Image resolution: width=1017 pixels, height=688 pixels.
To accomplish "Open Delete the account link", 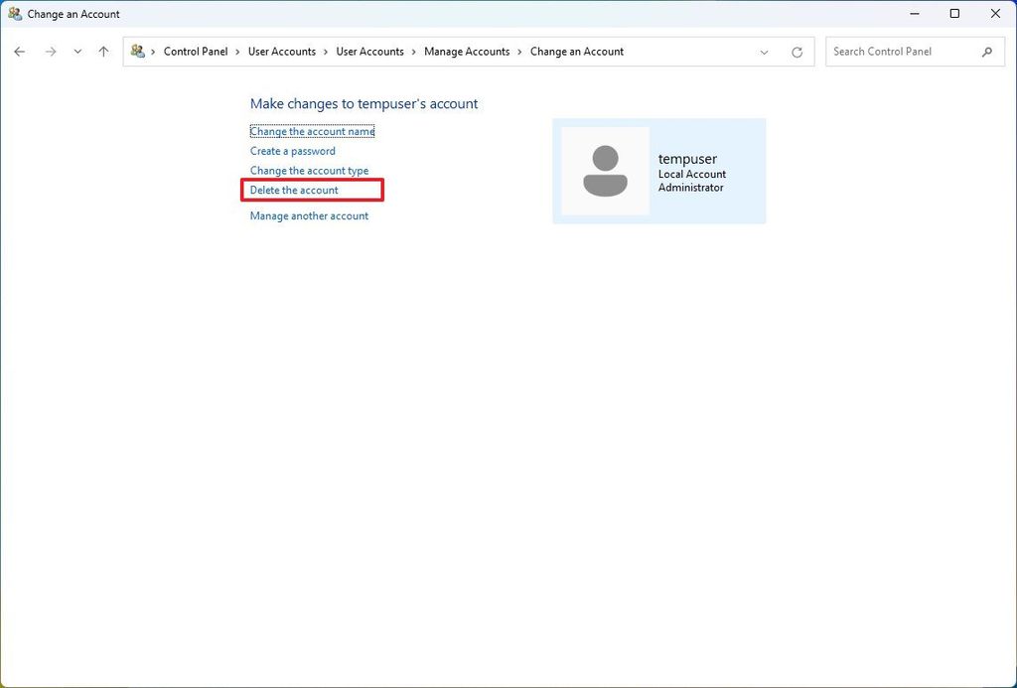I will (x=293, y=190).
